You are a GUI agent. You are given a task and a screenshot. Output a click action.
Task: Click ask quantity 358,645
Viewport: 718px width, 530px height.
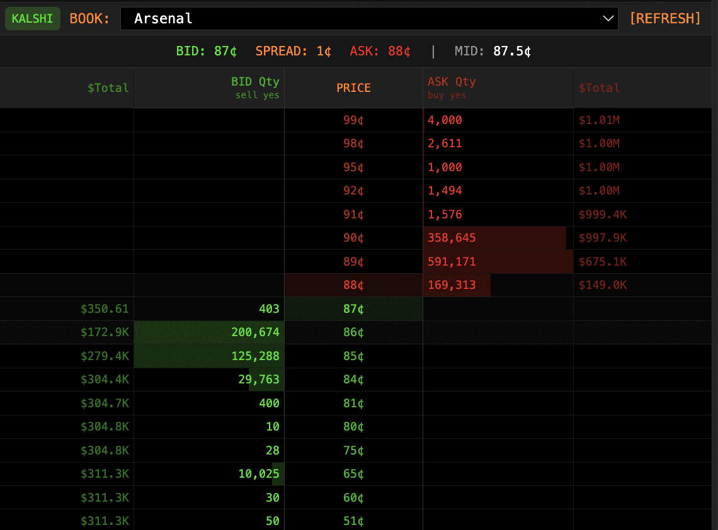452,237
